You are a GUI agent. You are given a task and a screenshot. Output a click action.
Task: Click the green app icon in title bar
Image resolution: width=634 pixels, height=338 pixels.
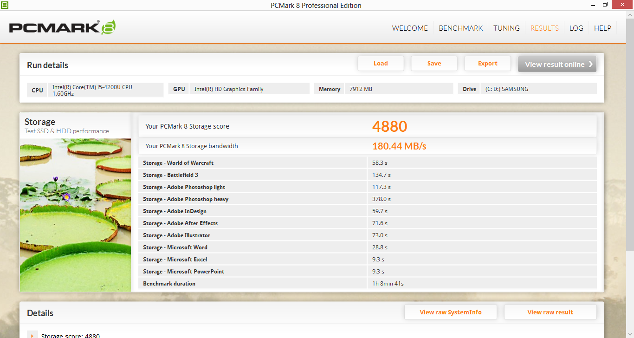coord(4,5)
